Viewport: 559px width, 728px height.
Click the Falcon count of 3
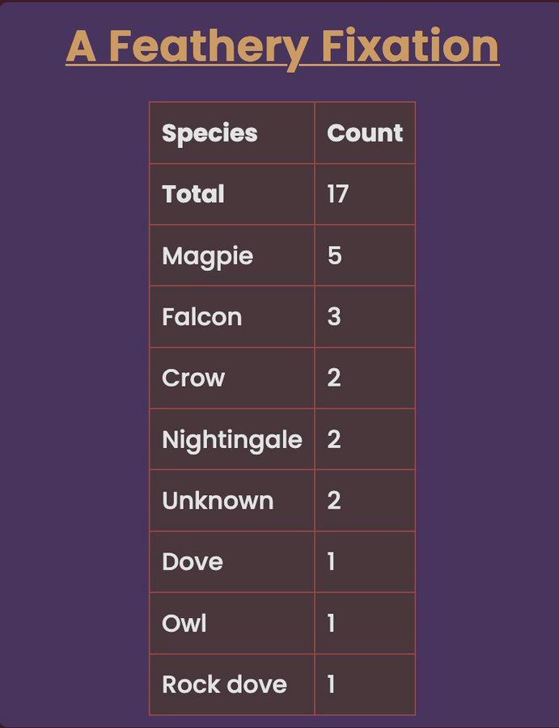point(365,316)
